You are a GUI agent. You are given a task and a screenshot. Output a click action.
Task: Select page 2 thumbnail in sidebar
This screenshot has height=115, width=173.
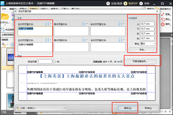click(x=10, y=79)
